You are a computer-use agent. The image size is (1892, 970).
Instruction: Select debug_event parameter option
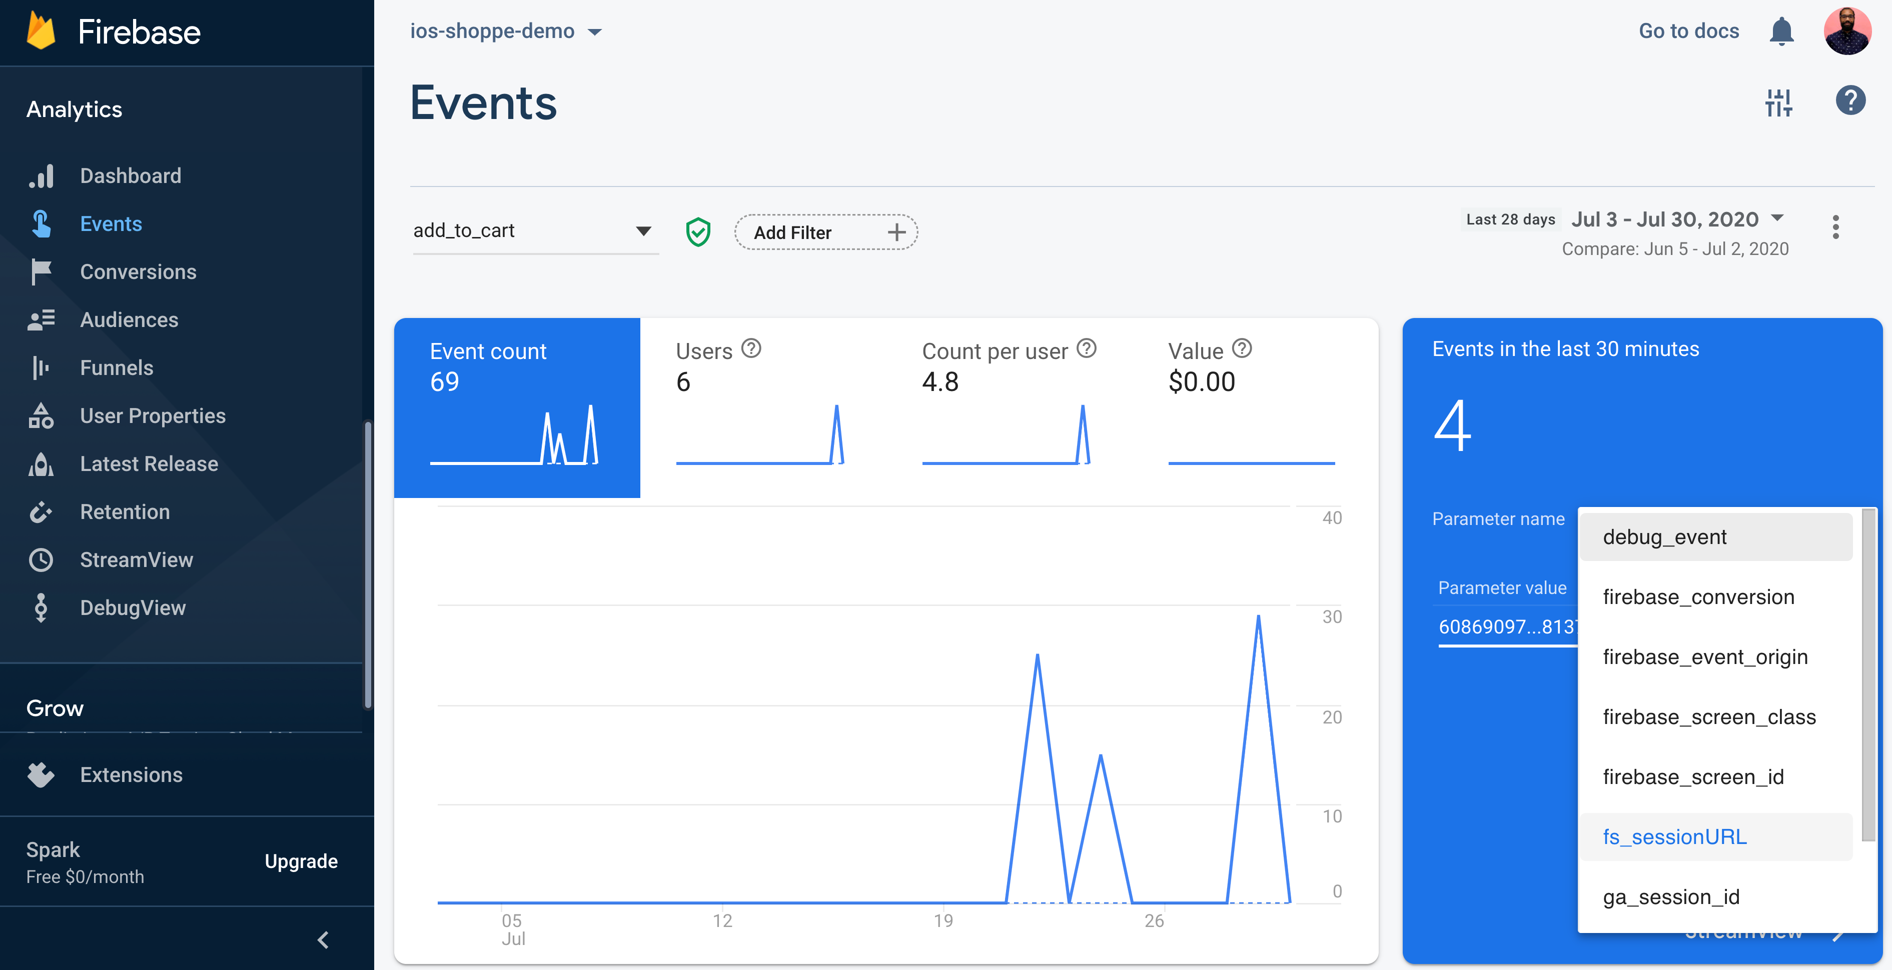tap(1716, 537)
